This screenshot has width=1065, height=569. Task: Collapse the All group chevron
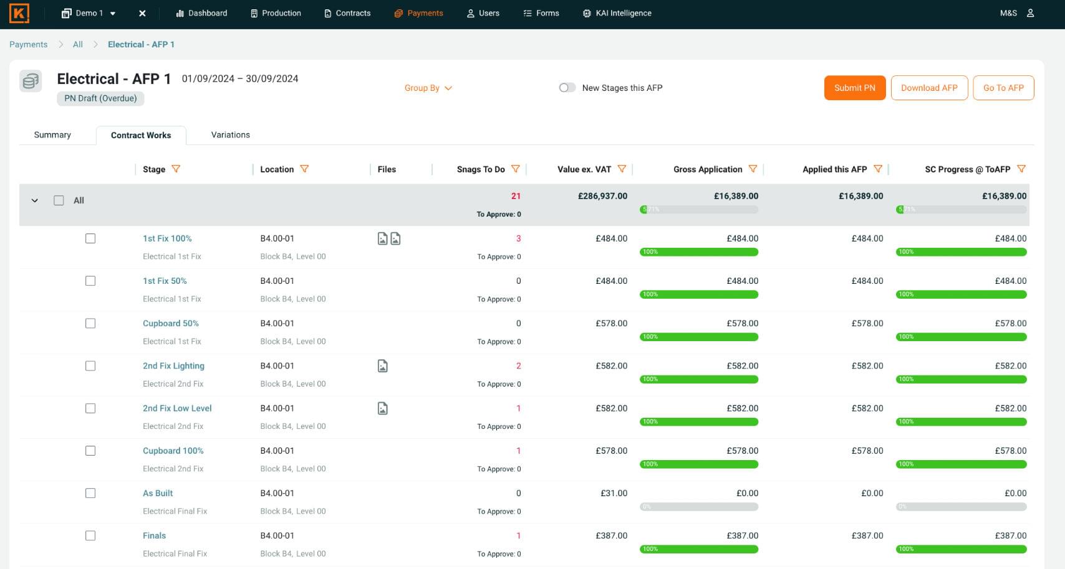click(x=35, y=200)
